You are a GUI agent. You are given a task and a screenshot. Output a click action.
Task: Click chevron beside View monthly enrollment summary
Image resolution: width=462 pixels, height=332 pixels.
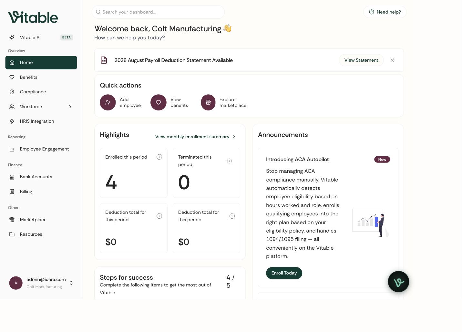(x=234, y=137)
